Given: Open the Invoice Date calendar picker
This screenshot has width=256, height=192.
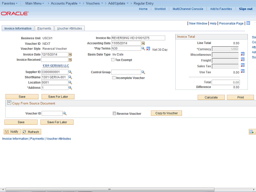Looking at the screenshot, I should (x=70, y=54).
